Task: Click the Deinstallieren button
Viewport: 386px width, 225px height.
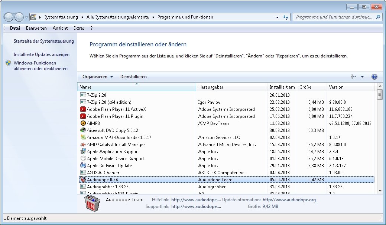Action: tap(133, 77)
